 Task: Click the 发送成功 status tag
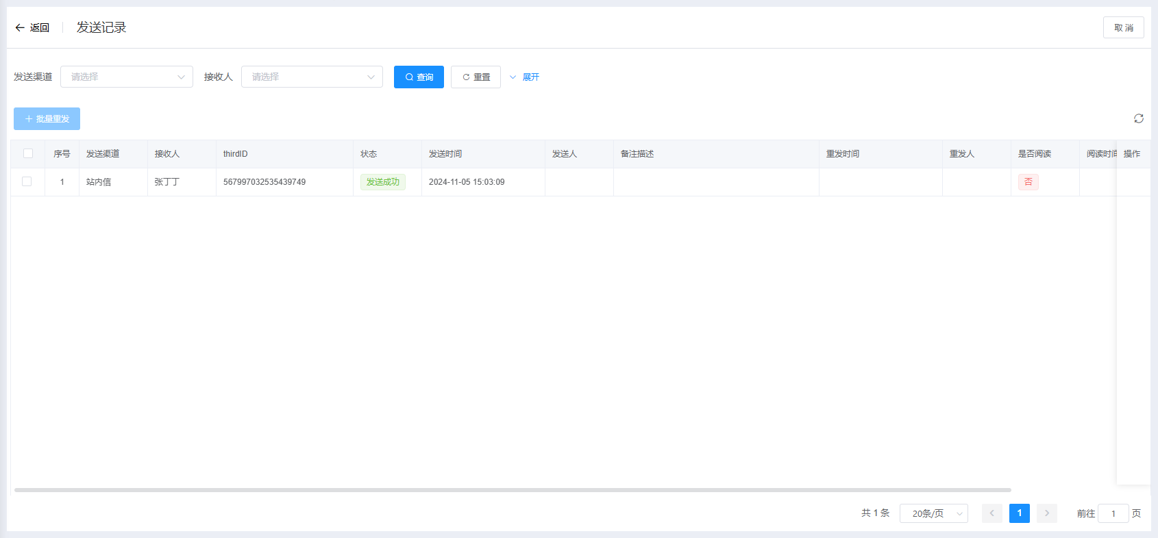coord(382,182)
